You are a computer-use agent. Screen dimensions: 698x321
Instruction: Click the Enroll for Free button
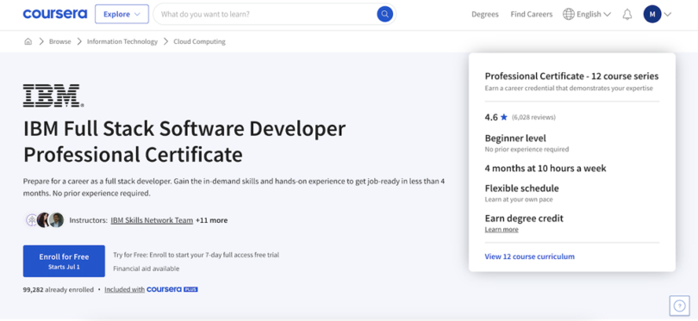coord(64,261)
